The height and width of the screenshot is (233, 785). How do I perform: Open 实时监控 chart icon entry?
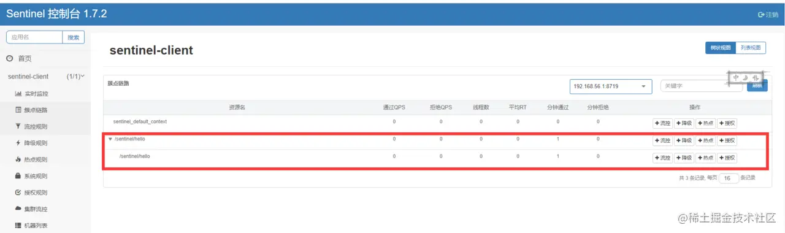pyautogui.click(x=32, y=94)
